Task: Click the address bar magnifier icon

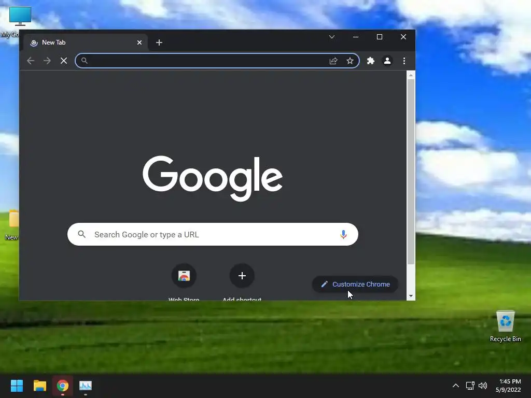Action: (85, 61)
